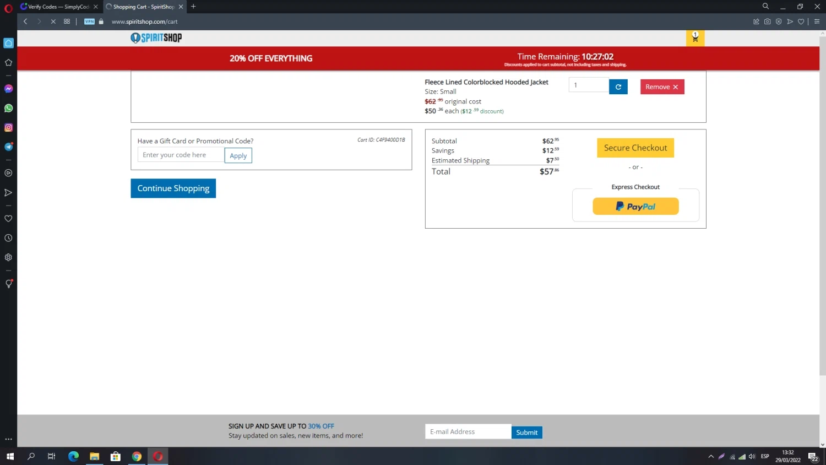Click the site security padlock

(101, 21)
